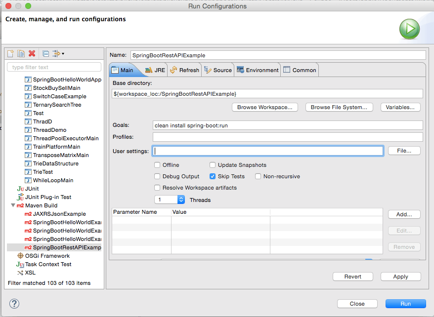Click the Parameter Name column header
434x317 pixels.
click(142, 212)
